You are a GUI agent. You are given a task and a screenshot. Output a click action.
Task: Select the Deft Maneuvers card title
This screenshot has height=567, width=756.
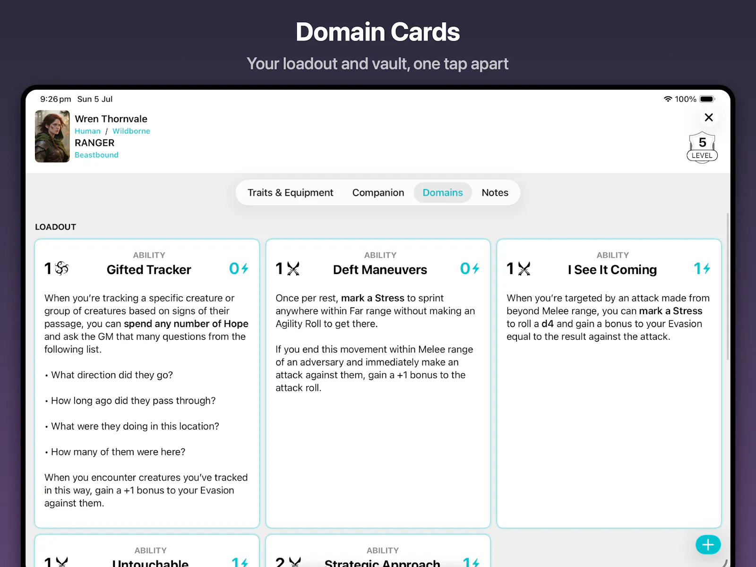click(x=380, y=270)
